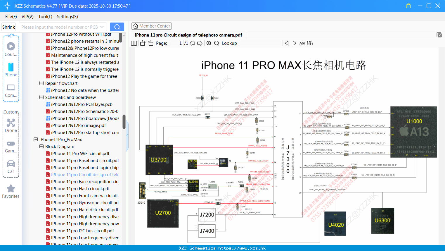
Task: Rotate the page clockwise
Action: [150, 43]
